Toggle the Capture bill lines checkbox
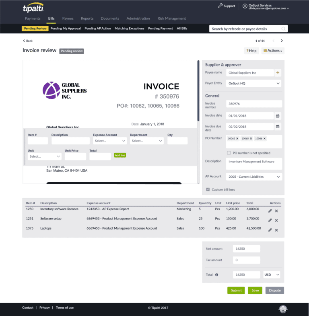The image size is (309, 316). coord(208,189)
